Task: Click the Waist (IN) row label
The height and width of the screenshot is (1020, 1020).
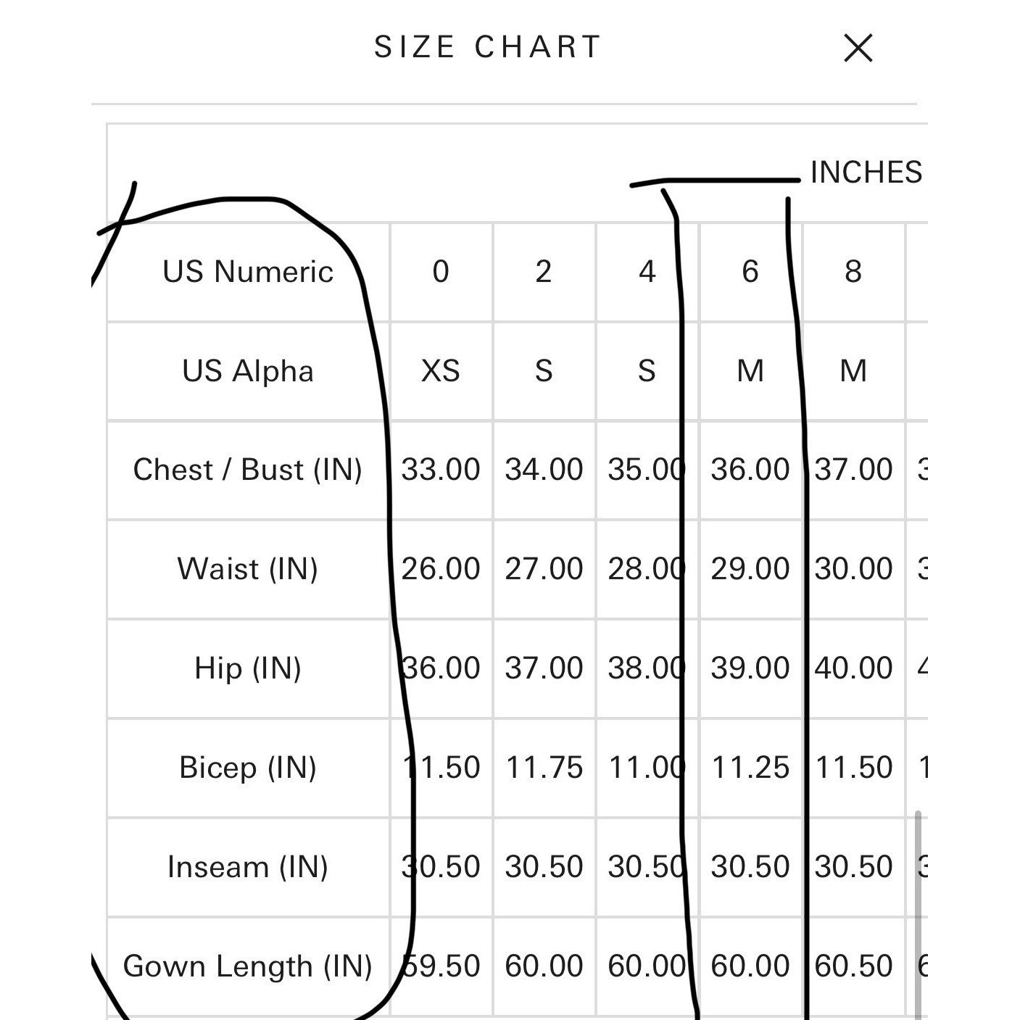Action: point(248,569)
